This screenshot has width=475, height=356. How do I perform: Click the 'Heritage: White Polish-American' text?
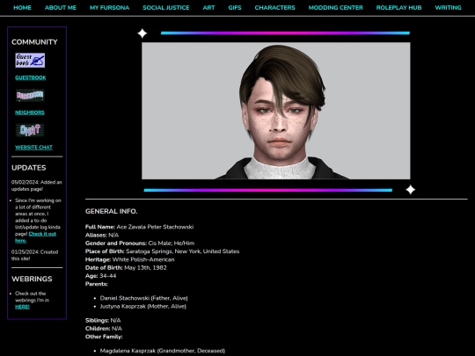point(130,259)
